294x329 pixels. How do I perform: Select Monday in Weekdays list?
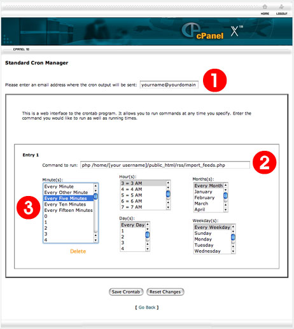[213, 239]
